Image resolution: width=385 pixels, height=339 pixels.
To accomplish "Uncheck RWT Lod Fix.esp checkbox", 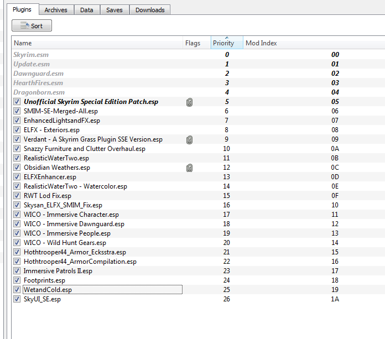I will click(17, 196).
